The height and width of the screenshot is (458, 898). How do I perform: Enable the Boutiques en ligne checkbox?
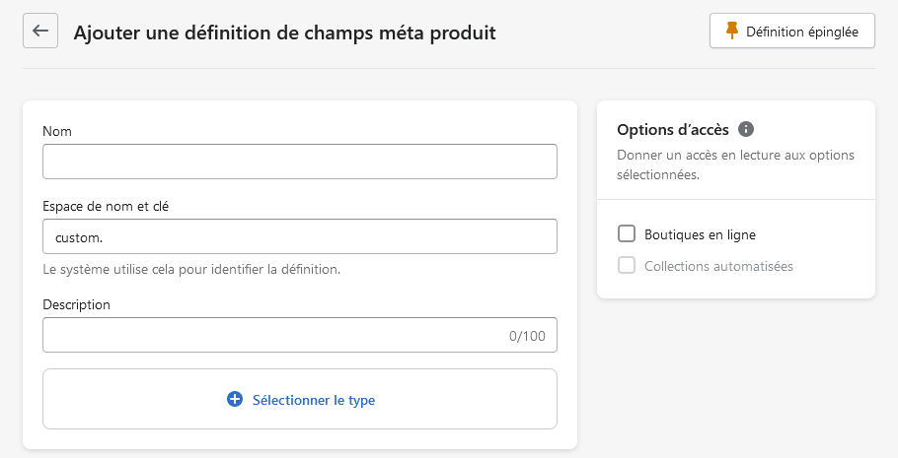click(627, 233)
